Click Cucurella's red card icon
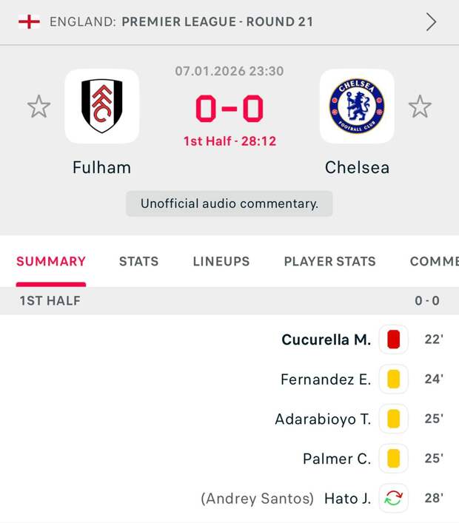The height and width of the screenshot is (523, 459). click(x=393, y=340)
